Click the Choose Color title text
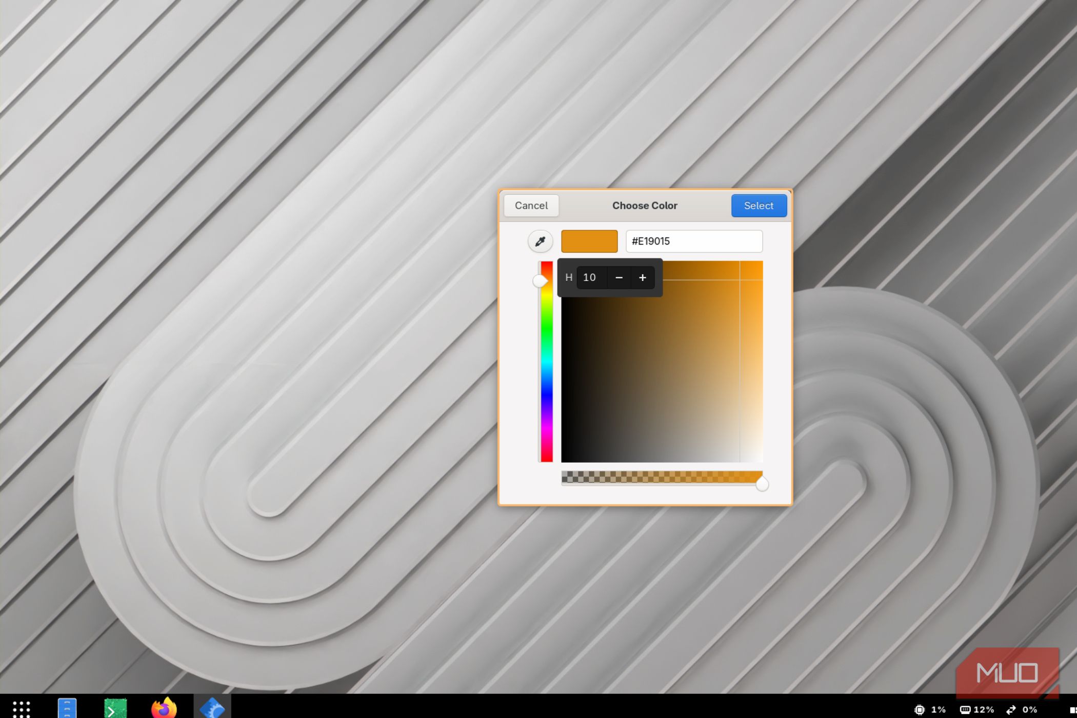Viewport: 1077px width, 718px height. 645,205
